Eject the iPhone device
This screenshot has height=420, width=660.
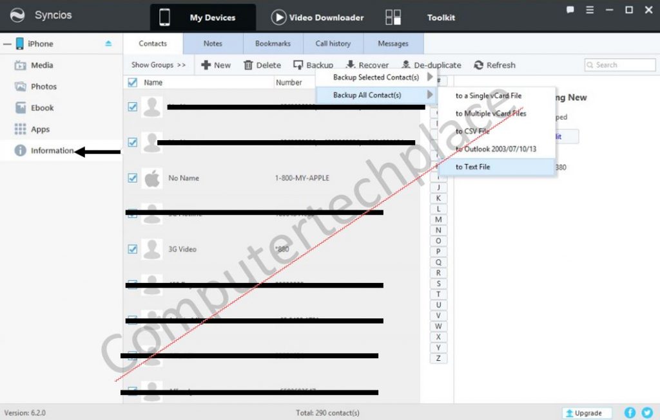[x=108, y=43]
